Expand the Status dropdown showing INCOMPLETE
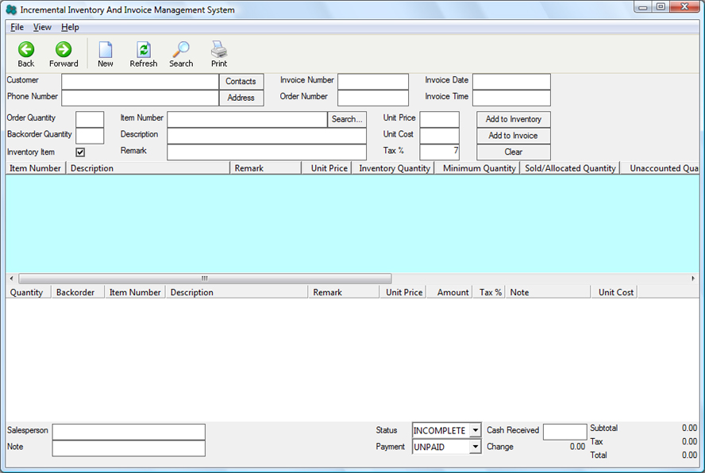Image resolution: width=705 pixels, height=473 pixels. pyautogui.click(x=475, y=430)
